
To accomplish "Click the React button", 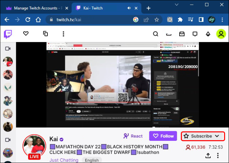I will pos(133,136).
